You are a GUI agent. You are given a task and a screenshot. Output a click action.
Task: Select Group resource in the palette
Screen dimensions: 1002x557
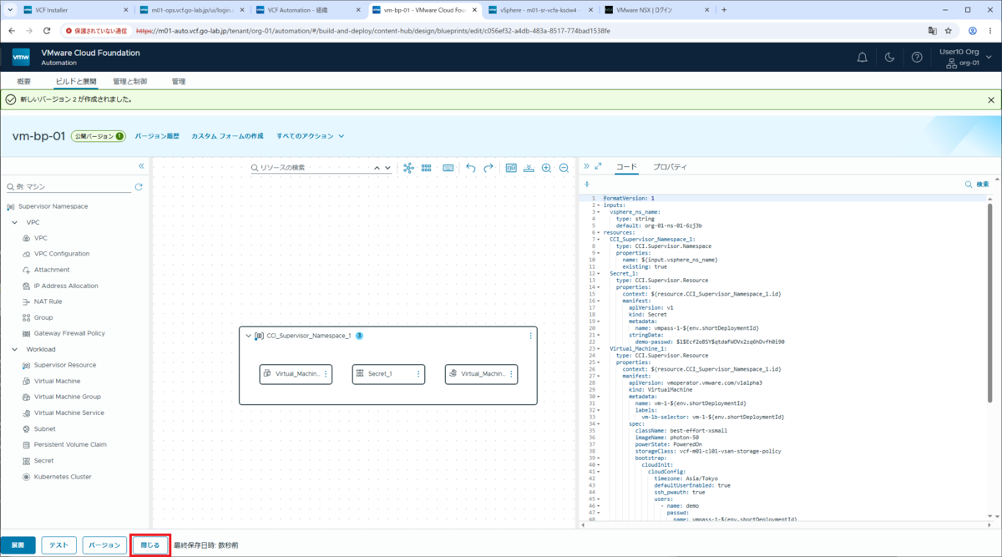coord(43,317)
